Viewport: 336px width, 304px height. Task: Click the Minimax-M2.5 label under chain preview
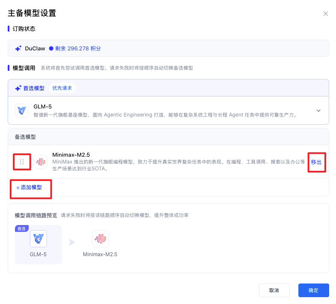pos(100,254)
